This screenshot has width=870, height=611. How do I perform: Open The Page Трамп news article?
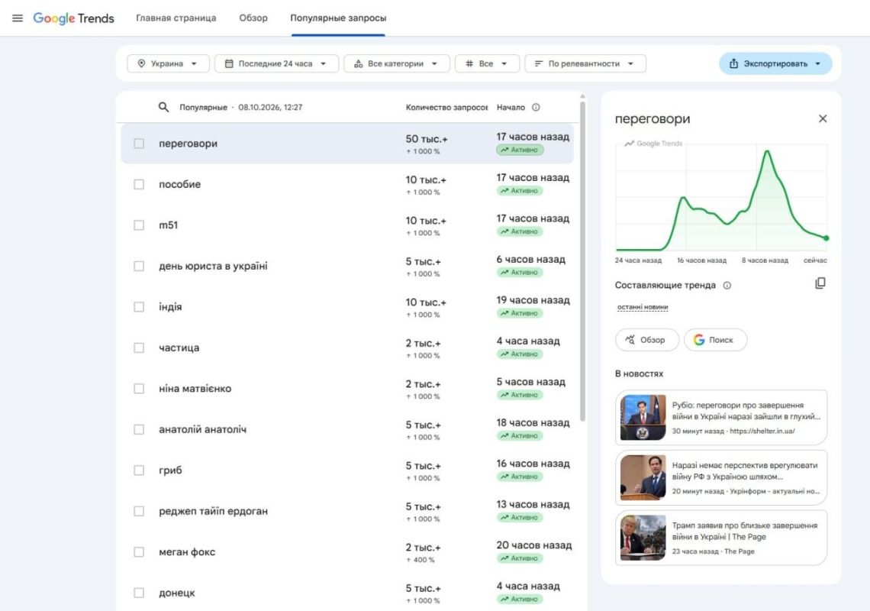click(720, 537)
